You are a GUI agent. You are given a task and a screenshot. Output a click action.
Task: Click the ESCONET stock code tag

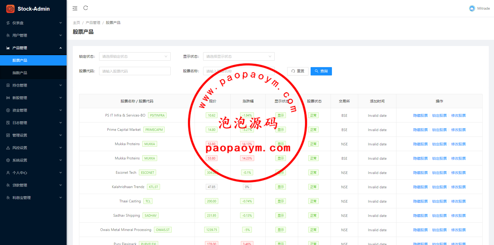point(147,172)
